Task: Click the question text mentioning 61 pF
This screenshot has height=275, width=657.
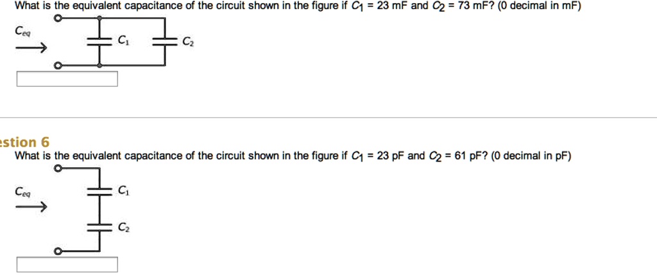Action: (292, 156)
